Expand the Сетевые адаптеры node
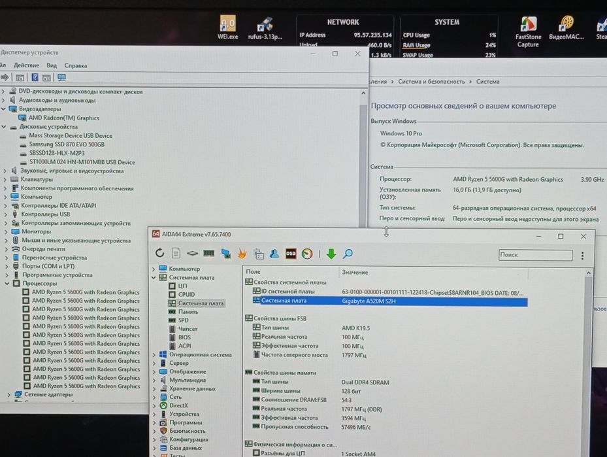Screen dimensions: 607x457 tap(9, 395)
